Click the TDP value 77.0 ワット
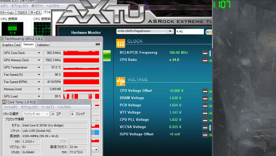 (x=78, y=152)
